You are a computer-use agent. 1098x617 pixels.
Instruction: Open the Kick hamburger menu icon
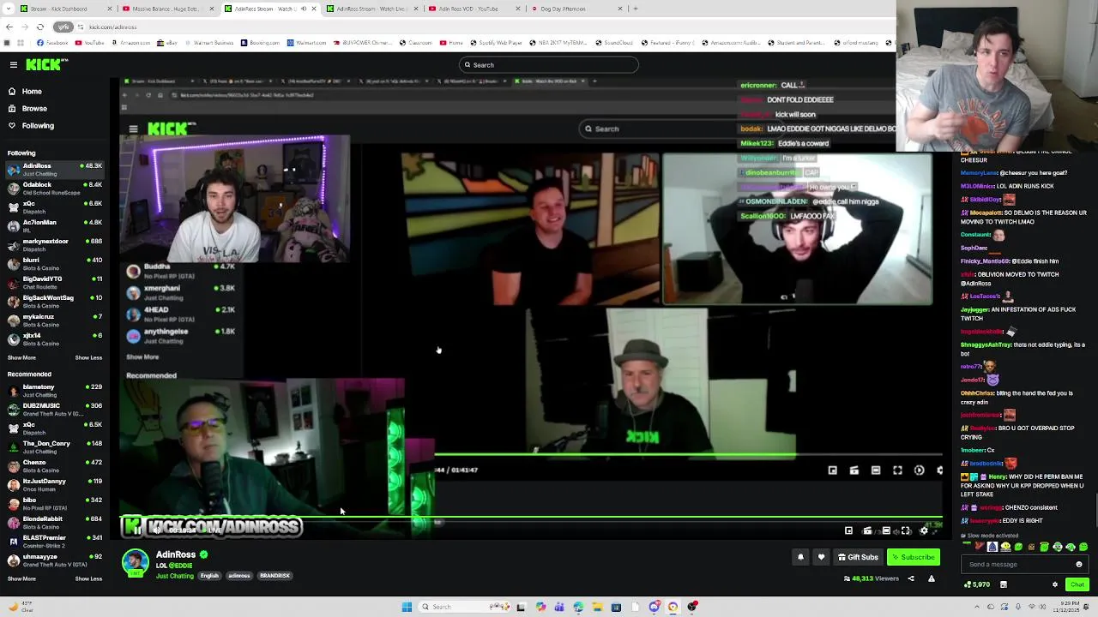pyautogui.click(x=13, y=65)
